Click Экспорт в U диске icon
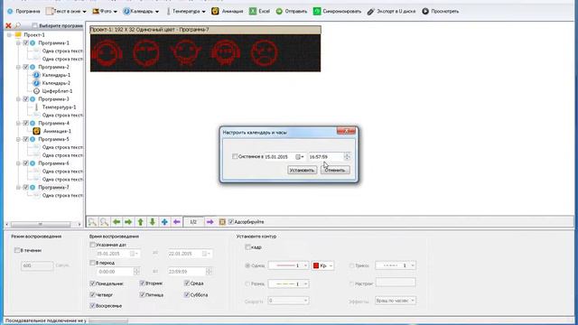 point(371,12)
